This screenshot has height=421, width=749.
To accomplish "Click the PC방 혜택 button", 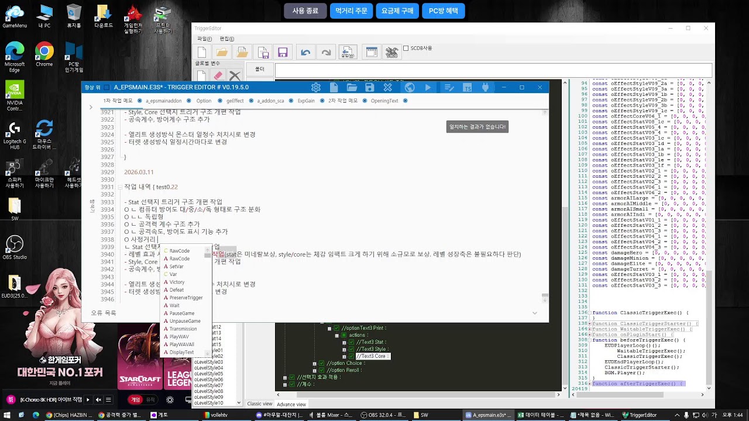I will (444, 11).
